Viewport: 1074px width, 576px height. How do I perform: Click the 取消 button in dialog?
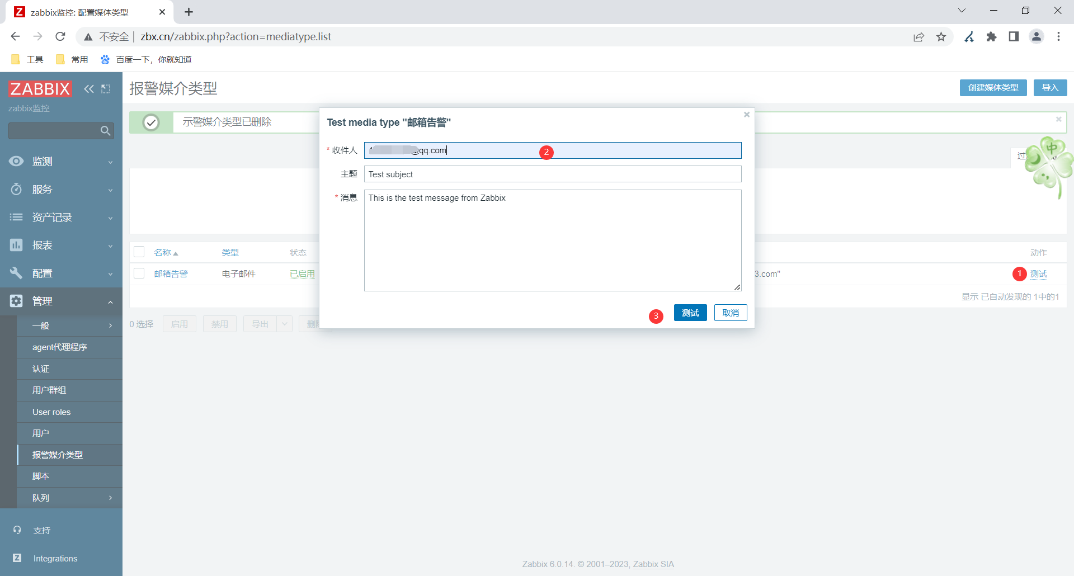pyautogui.click(x=731, y=313)
